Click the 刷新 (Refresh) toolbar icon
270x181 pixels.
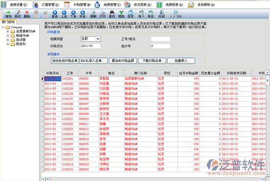[x=93, y=14]
